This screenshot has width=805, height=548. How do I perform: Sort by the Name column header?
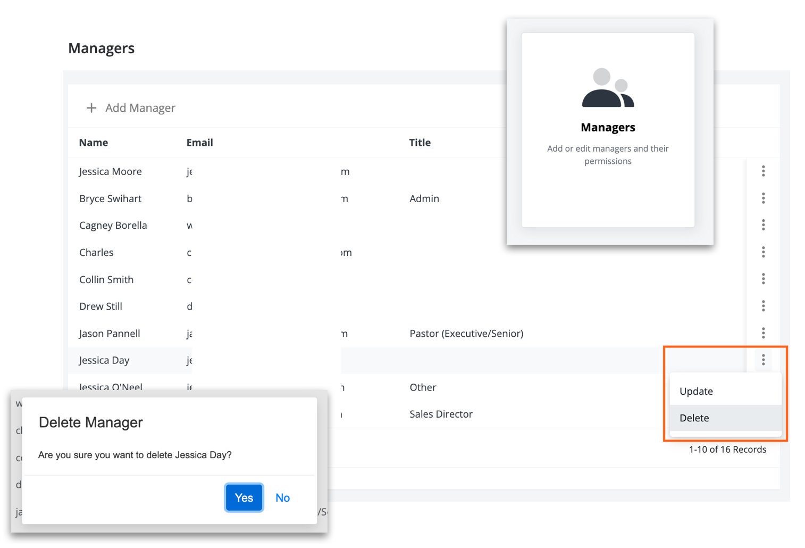tap(94, 143)
